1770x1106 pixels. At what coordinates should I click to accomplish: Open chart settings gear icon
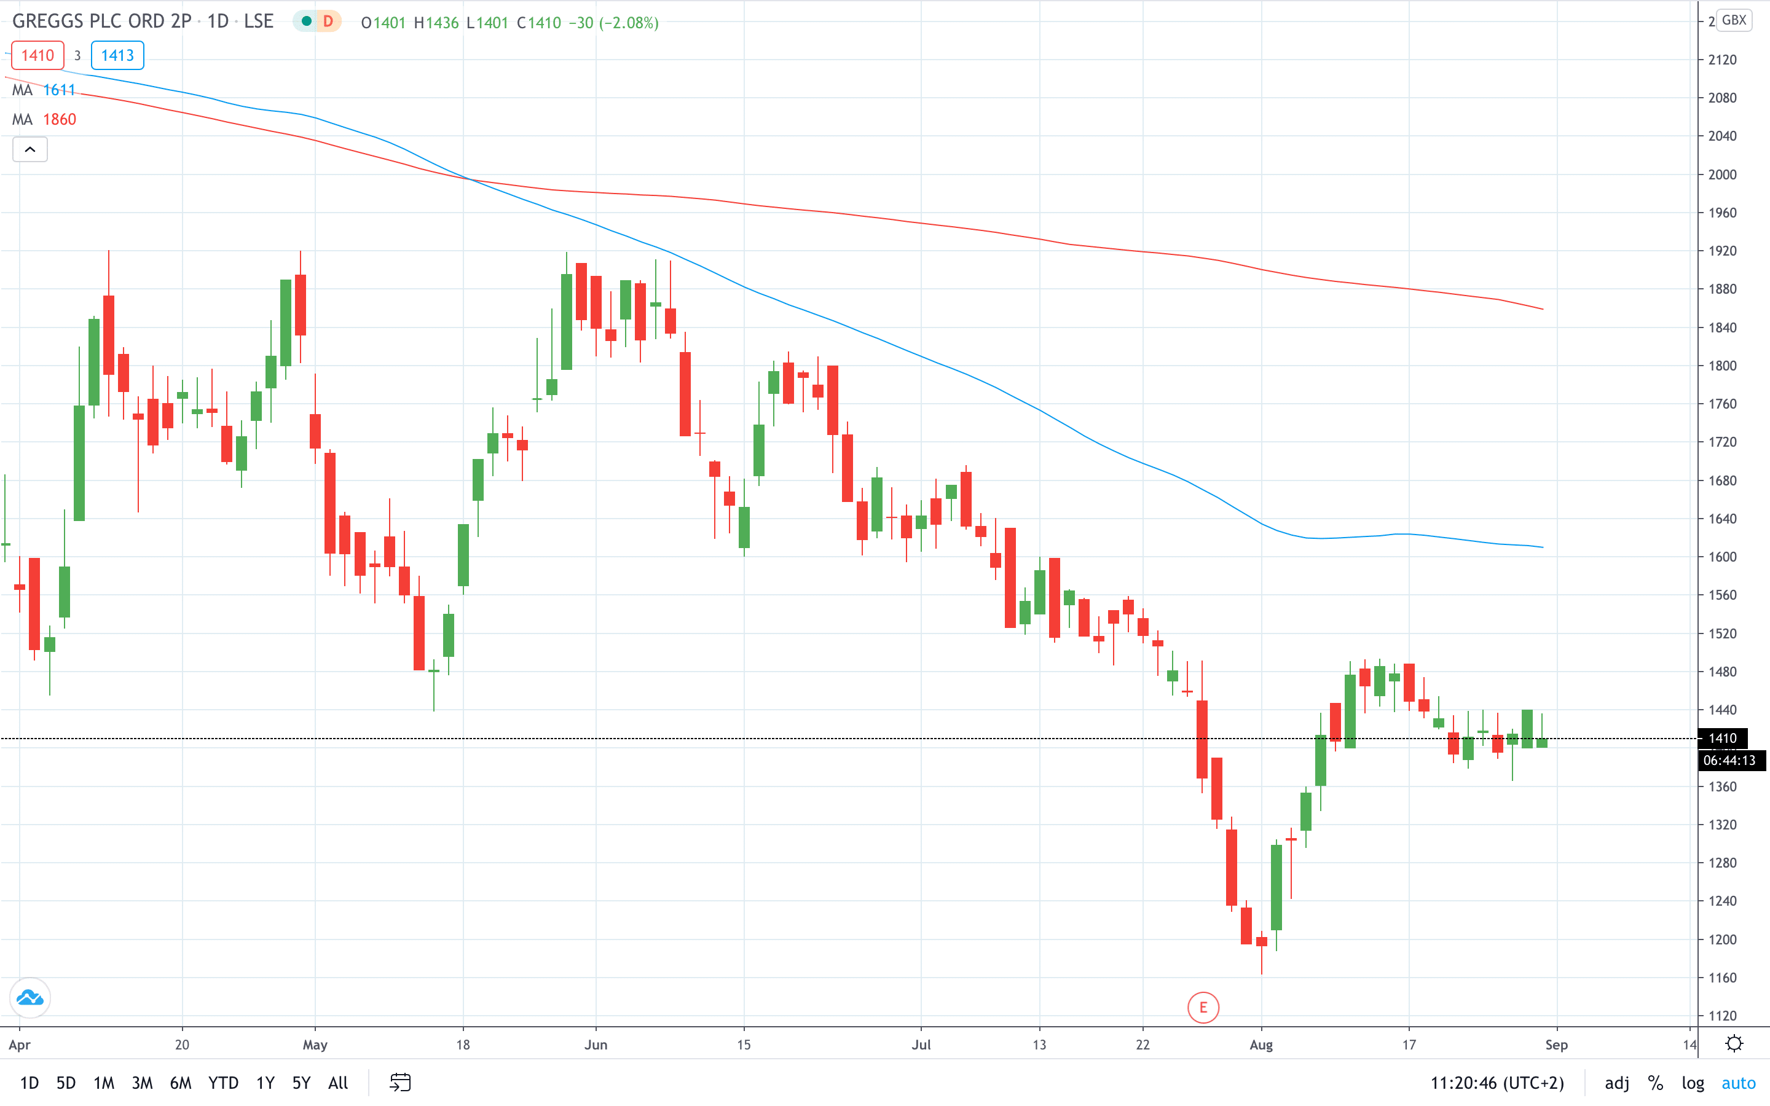[x=1734, y=1043]
